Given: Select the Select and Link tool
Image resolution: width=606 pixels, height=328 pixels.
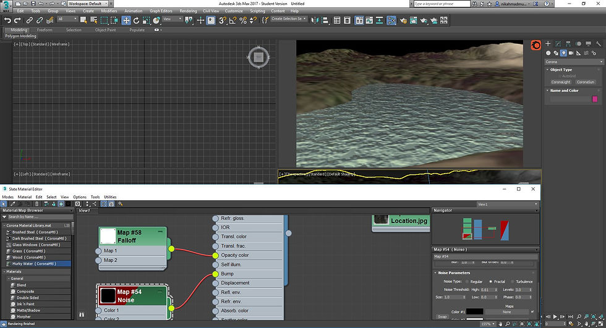Looking at the screenshot, I should click(30, 20).
